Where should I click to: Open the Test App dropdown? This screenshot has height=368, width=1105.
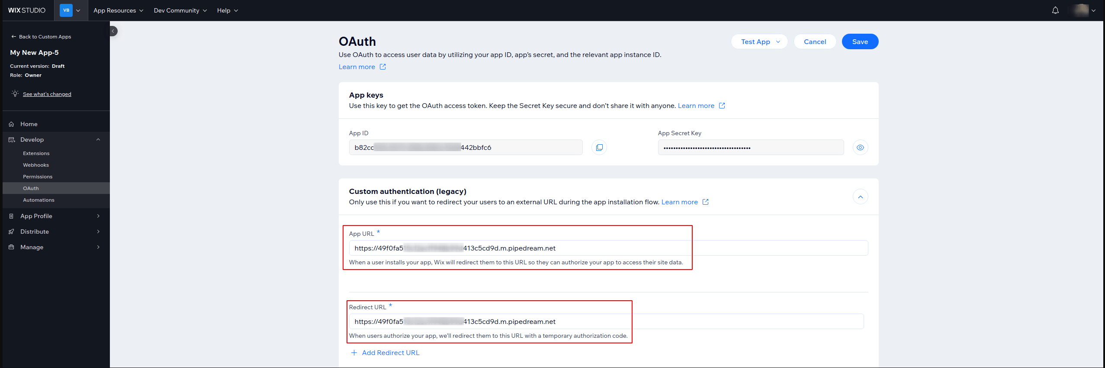coord(759,42)
